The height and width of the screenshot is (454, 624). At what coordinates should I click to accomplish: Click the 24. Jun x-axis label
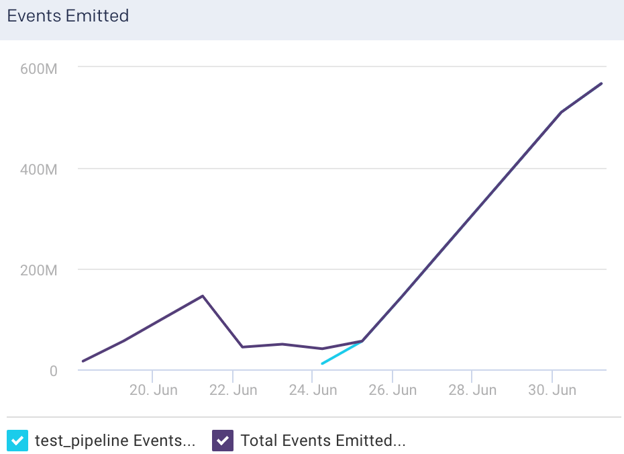[313, 390]
